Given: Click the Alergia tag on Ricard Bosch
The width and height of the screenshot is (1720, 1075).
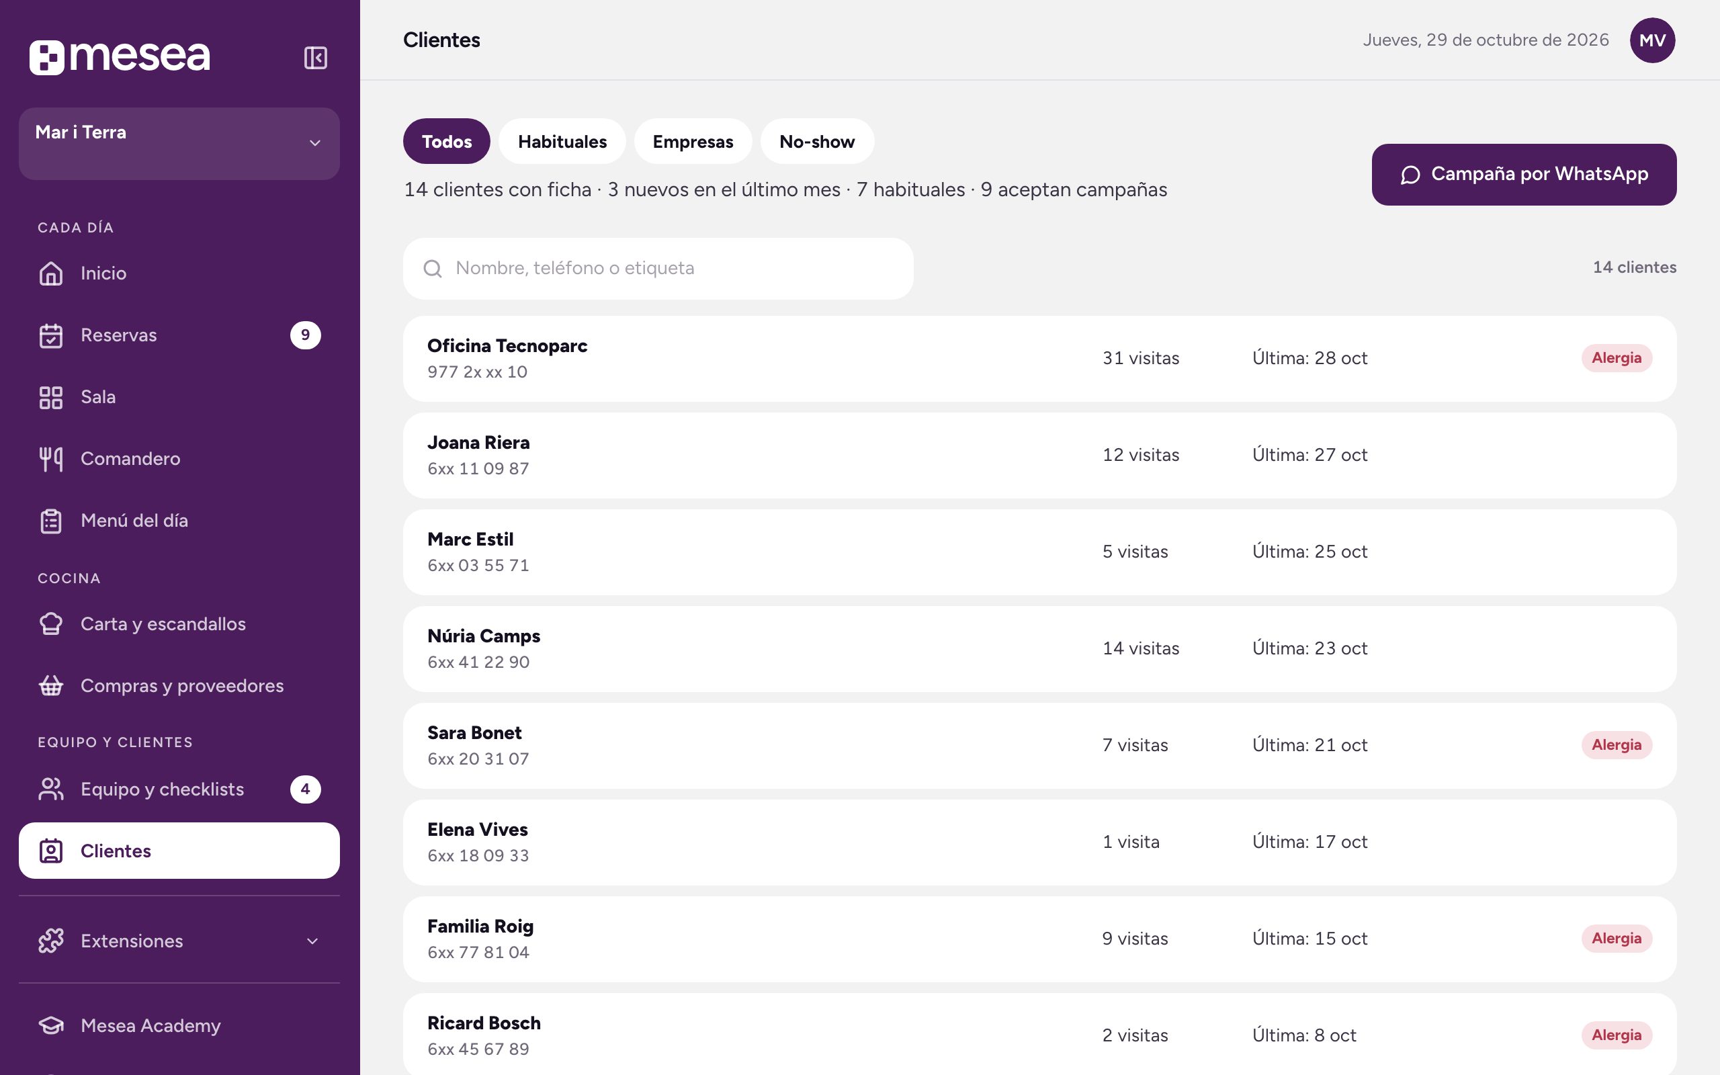Looking at the screenshot, I should (x=1617, y=1035).
